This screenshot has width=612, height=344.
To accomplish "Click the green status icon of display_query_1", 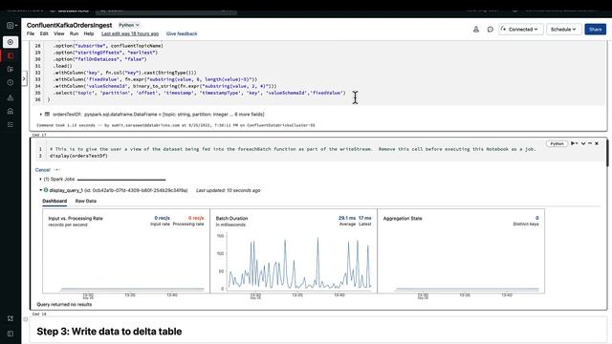I will click(46, 190).
